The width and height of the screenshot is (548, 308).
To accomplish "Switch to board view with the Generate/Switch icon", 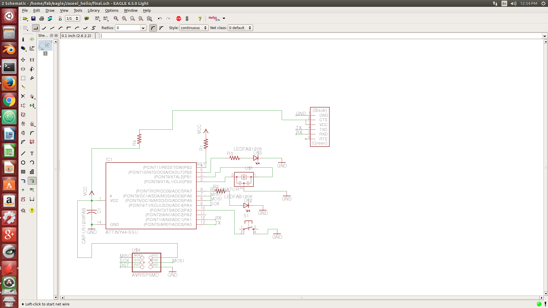I will coord(60,19).
